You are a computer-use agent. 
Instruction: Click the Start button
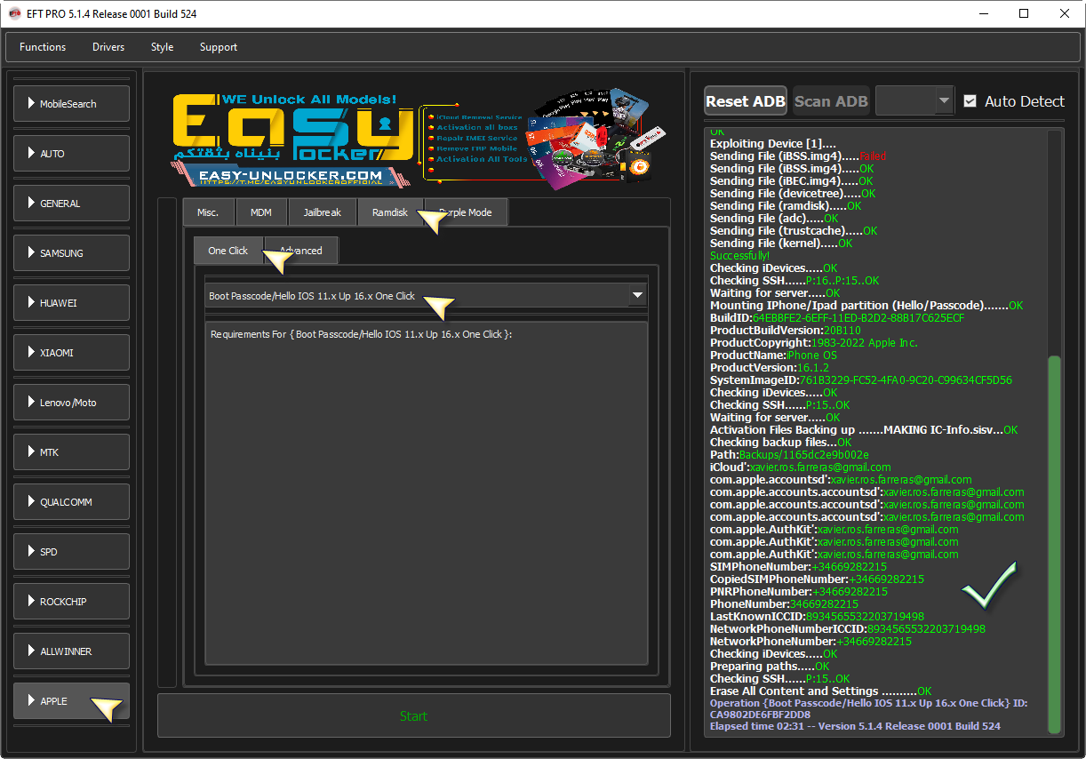(414, 715)
